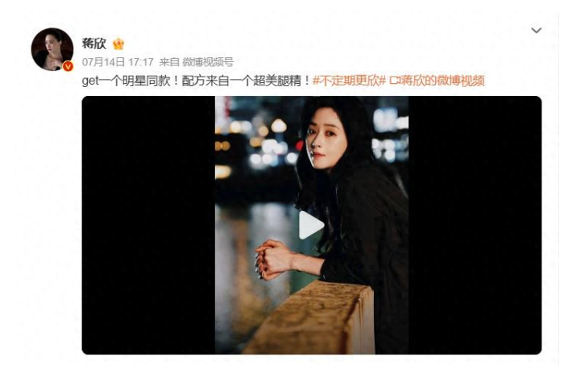Click the black right letterbox of video

475,225
